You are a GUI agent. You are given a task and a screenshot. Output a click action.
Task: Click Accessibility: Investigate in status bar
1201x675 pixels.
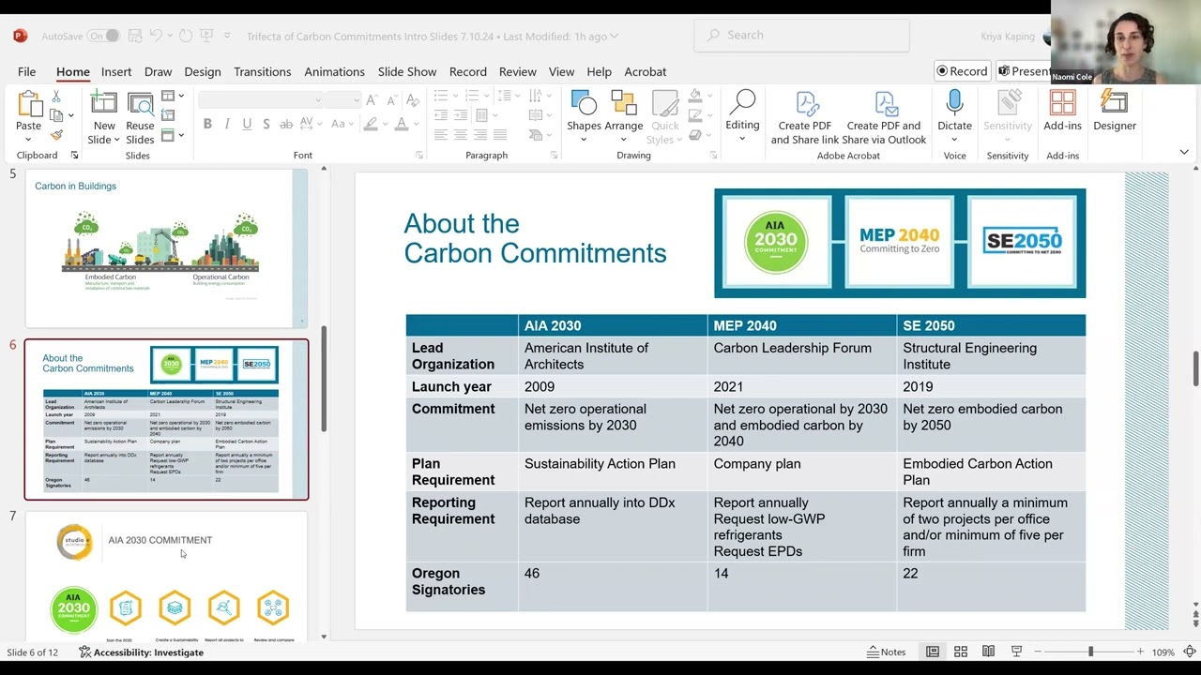(141, 652)
